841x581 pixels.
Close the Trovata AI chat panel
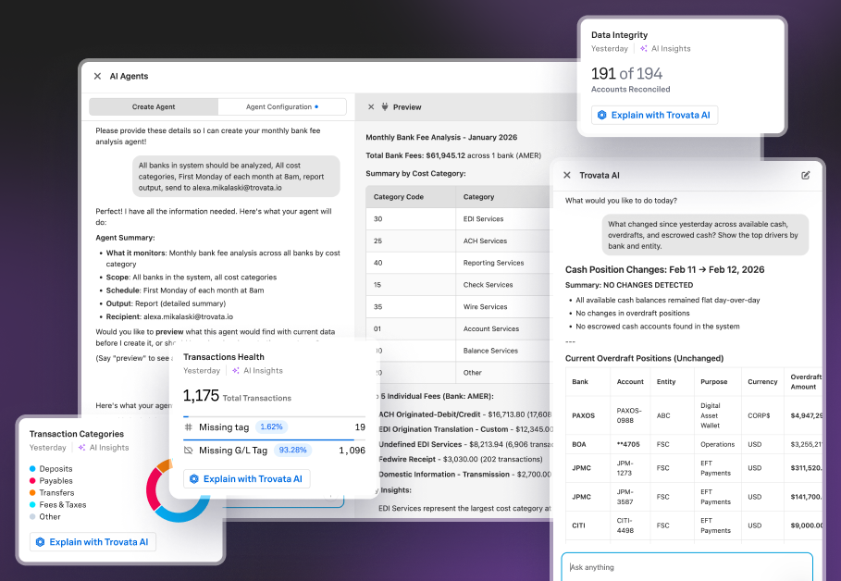click(x=566, y=175)
